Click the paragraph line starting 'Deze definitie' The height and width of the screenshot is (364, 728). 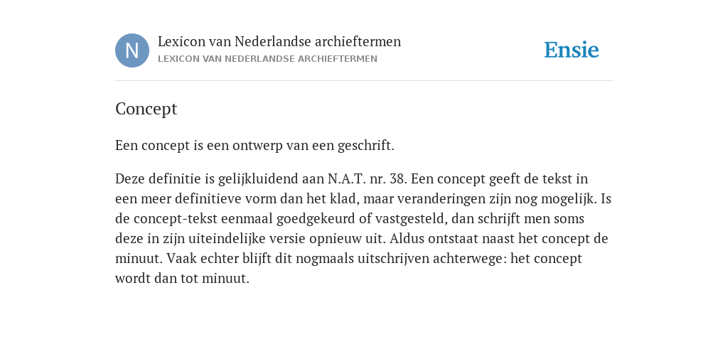click(351, 178)
